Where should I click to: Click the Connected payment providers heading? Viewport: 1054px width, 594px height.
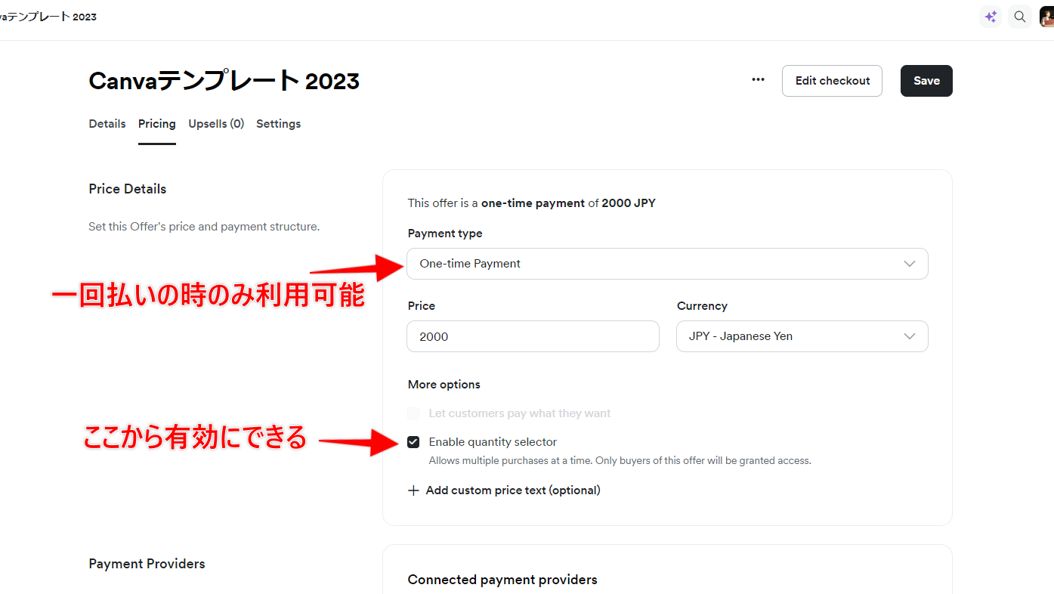pos(502,580)
